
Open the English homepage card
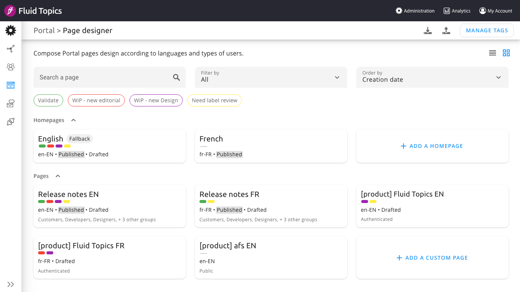110,146
